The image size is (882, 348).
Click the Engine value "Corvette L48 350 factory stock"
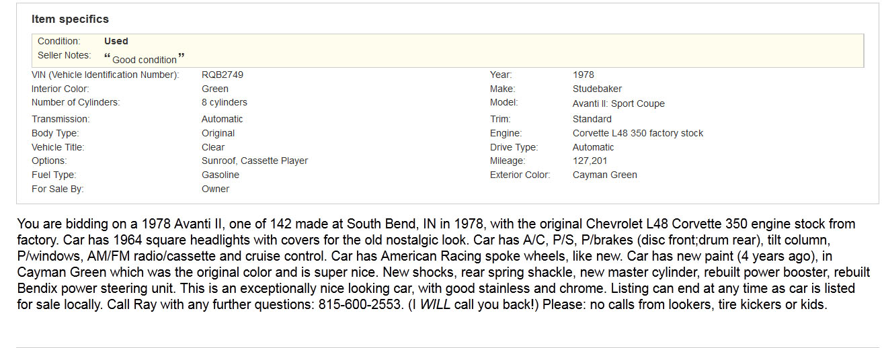(638, 133)
